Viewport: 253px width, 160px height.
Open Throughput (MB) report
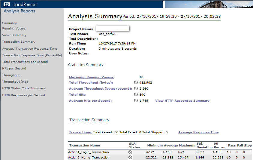[15, 82]
